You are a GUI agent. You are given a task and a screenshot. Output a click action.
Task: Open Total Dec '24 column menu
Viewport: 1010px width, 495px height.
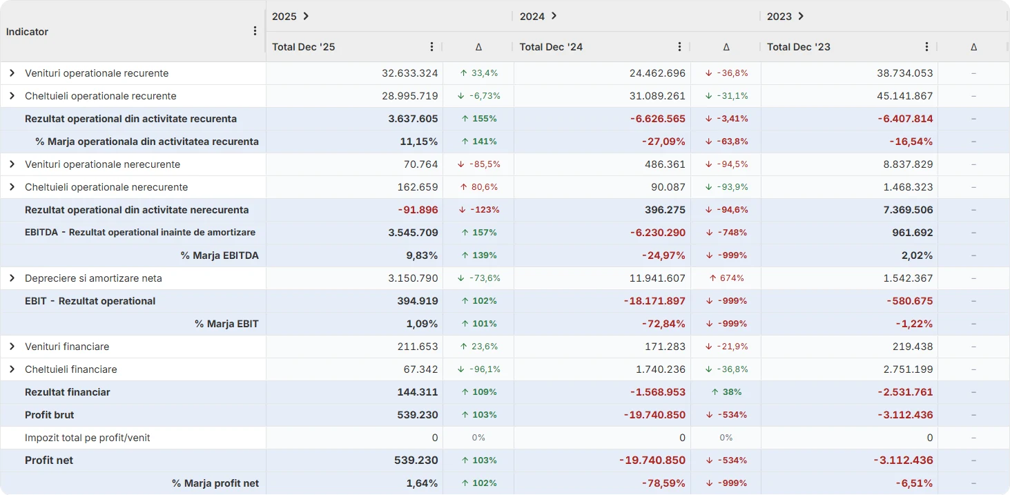(680, 47)
